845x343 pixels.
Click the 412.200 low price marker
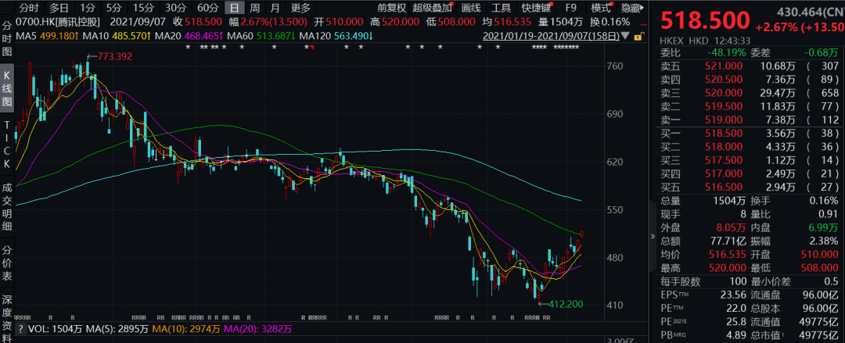pyautogui.click(x=566, y=304)
